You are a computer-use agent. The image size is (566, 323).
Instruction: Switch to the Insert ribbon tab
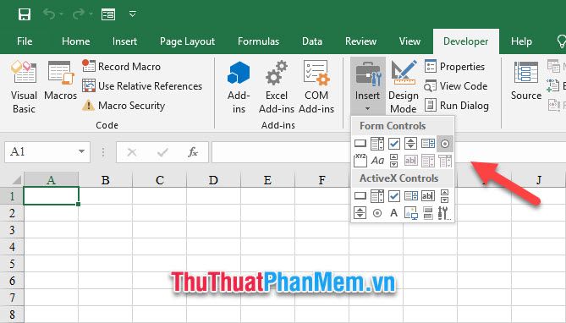coord(124,41)
